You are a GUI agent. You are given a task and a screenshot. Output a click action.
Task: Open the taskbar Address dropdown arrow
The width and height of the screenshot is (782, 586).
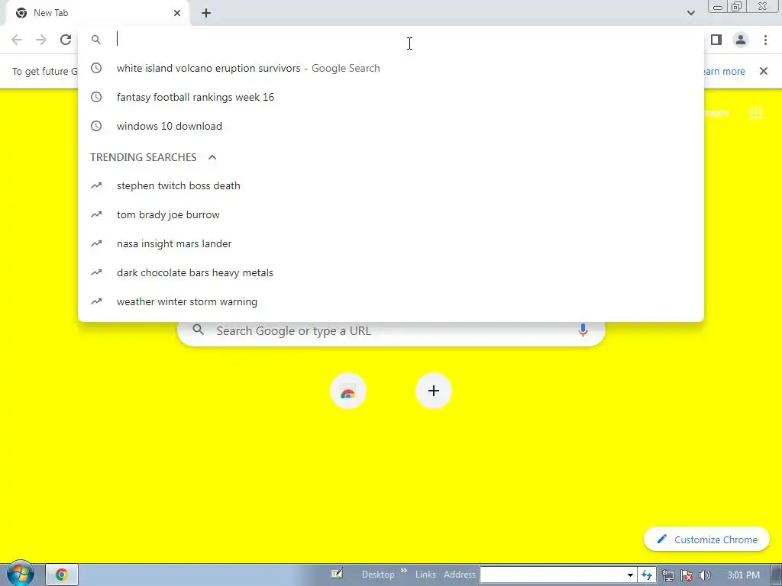[x=630, y=575]
